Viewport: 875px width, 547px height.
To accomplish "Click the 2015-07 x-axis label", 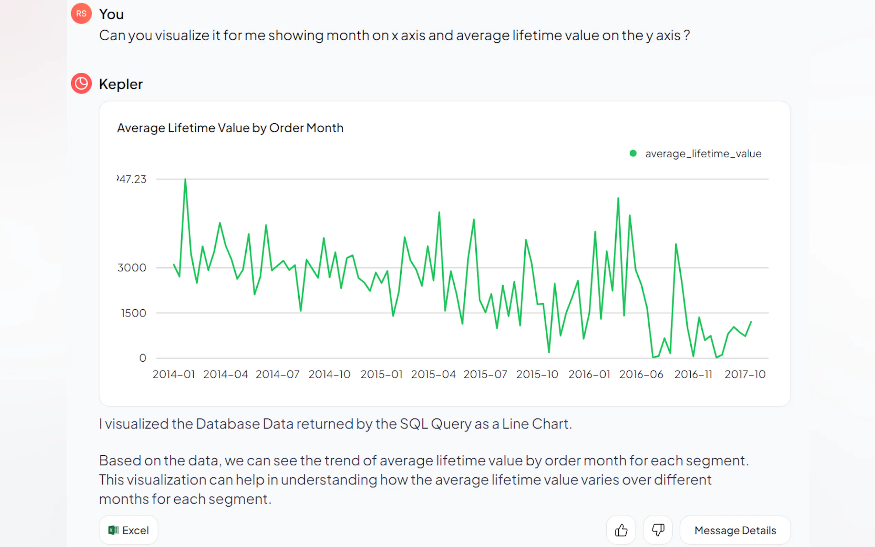I will pos(485,374).
